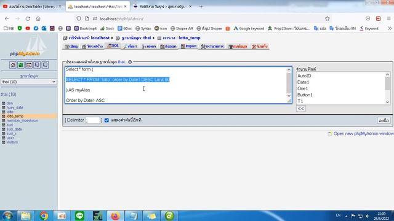This screenshot has height=221, width=394.
Task: Open the Export tab
Action: click(x=168, y=47)
